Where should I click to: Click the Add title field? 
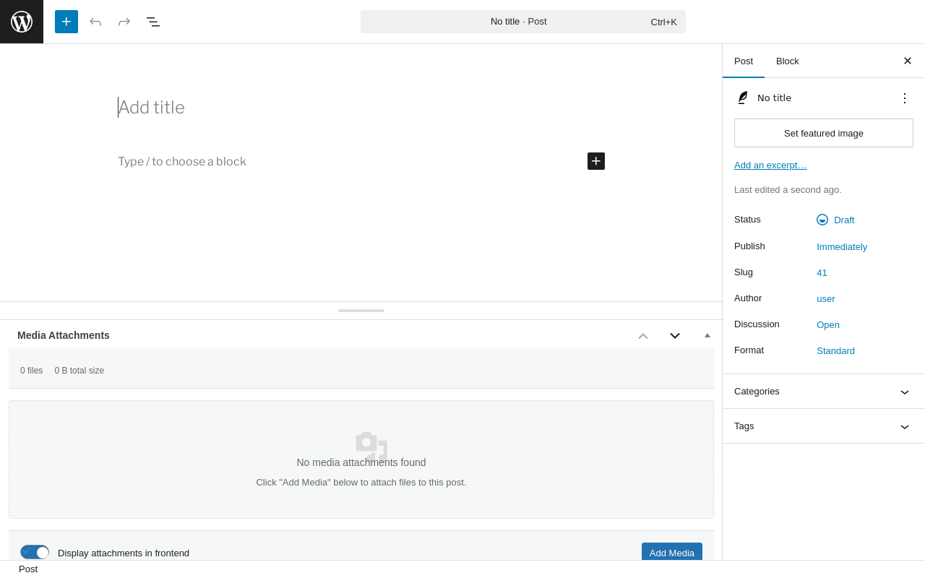[x=361, y=108]
